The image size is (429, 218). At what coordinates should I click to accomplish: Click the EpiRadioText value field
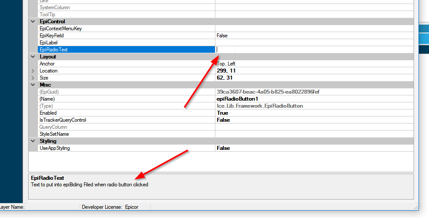click(314, 50)
